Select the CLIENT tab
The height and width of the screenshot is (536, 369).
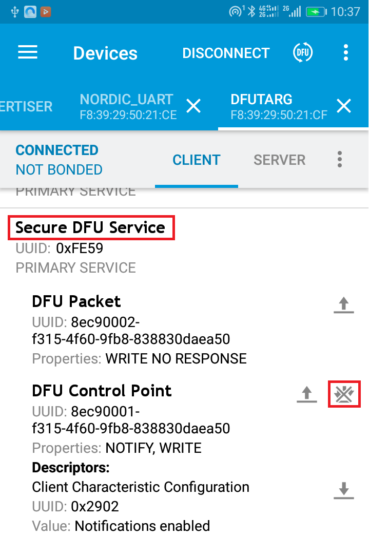coord(197,160)
